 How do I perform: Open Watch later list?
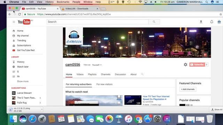[23, 67]
